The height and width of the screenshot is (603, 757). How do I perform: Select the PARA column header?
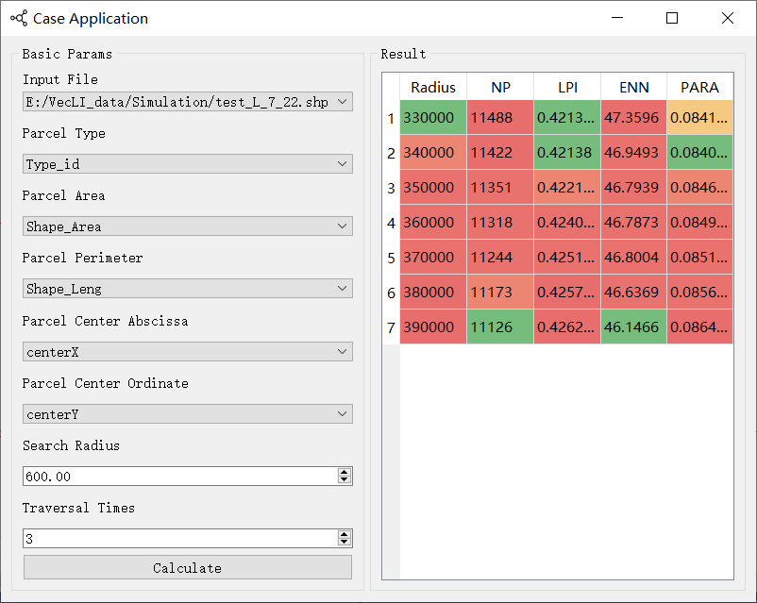(699, 87)
